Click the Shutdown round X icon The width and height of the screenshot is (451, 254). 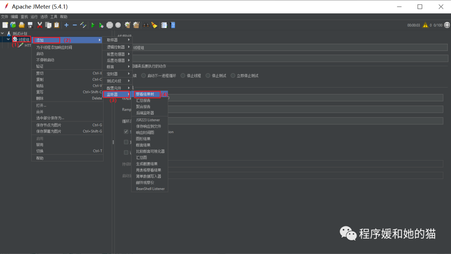pyautogui.click(x=118, y=25)
